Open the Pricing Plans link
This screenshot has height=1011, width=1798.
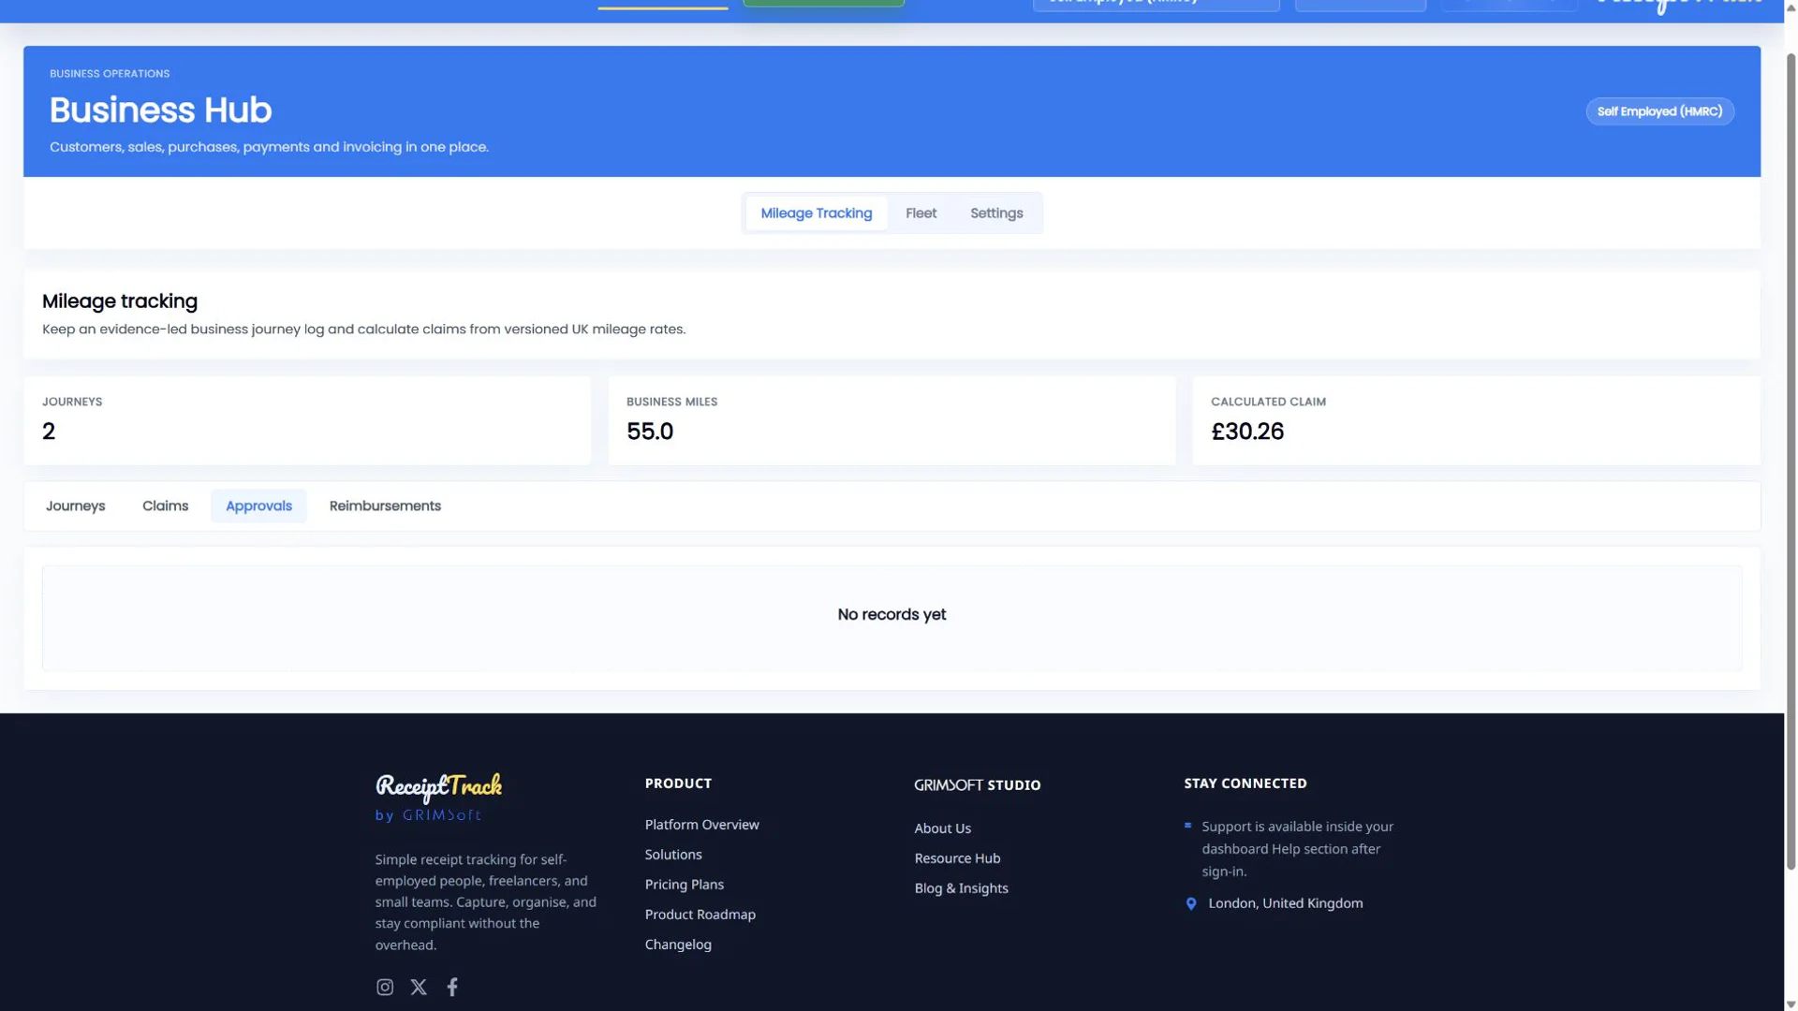point(684,885)
